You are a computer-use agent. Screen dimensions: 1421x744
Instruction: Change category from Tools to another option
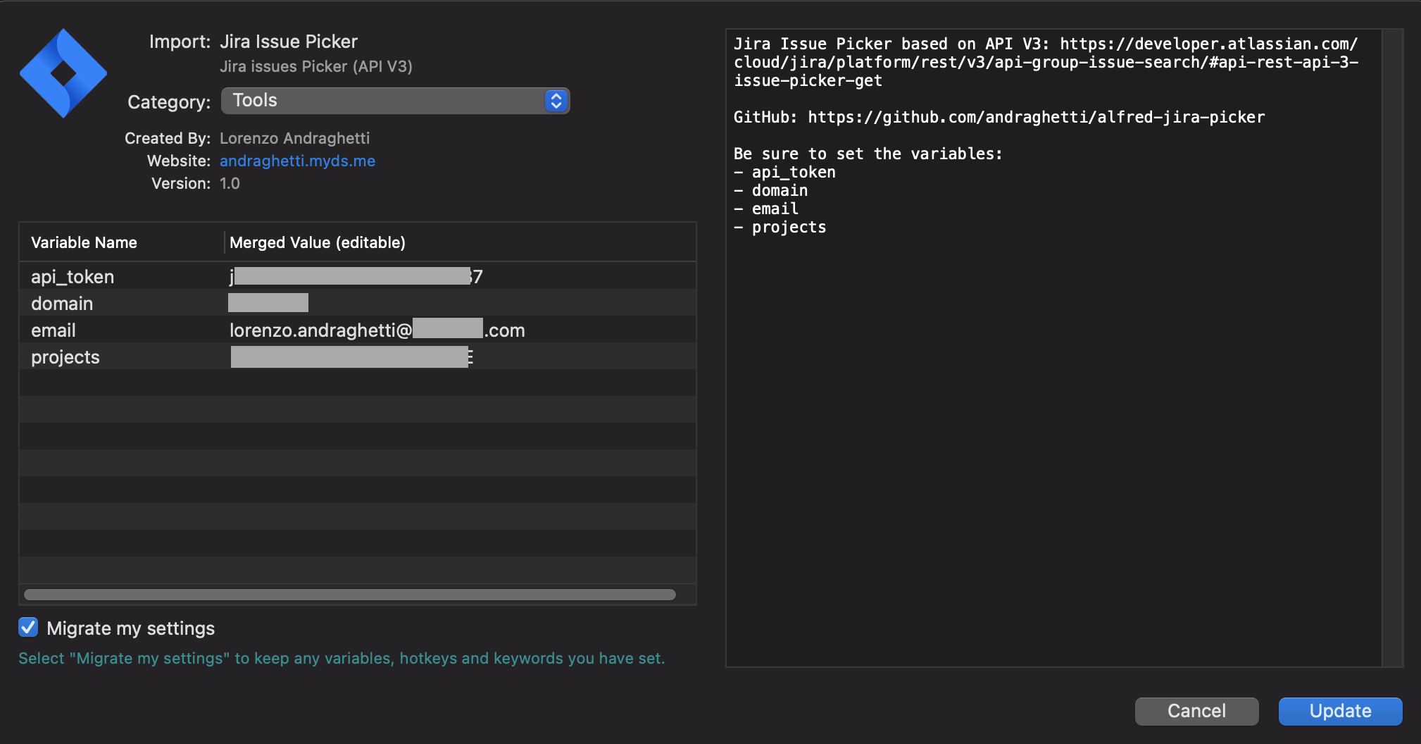pyautogui.click(x=395, y=101)
